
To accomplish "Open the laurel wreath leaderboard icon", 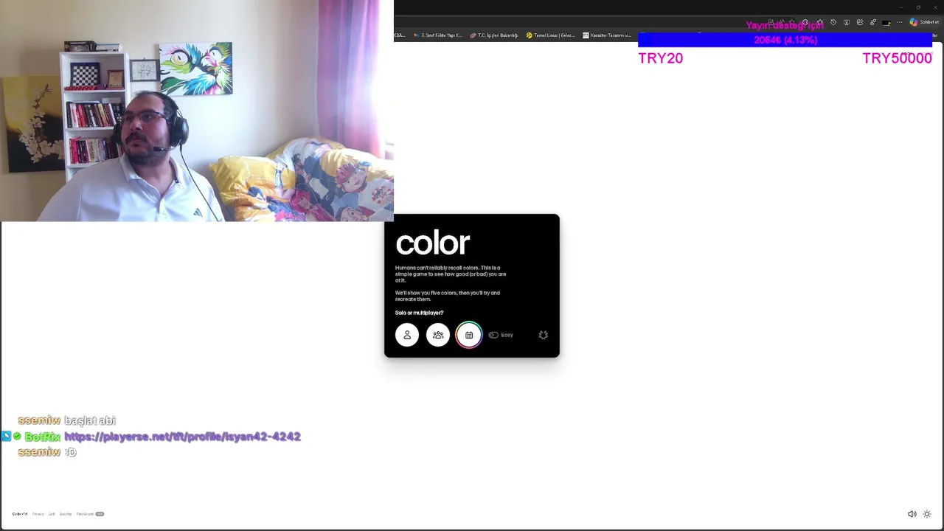I will (544, 335).
